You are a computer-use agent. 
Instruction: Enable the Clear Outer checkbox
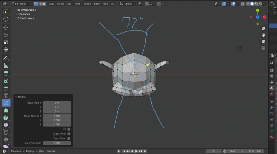pos(69,138)
